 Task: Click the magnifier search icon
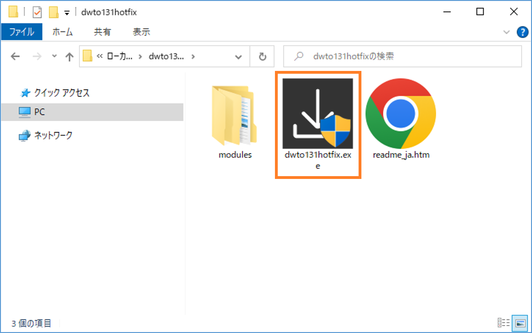298,56
